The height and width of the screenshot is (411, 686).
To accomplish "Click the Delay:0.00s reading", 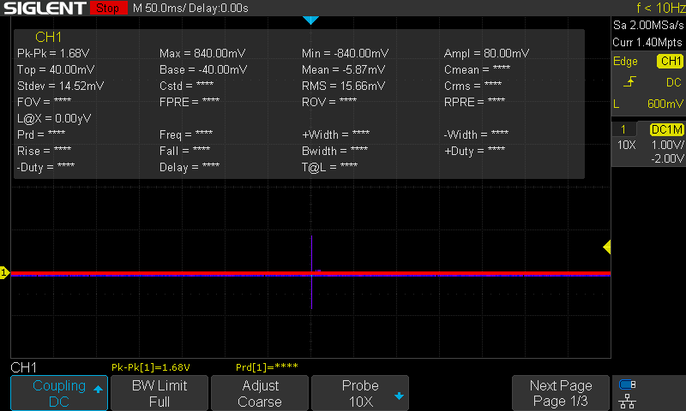I will 219,9.
